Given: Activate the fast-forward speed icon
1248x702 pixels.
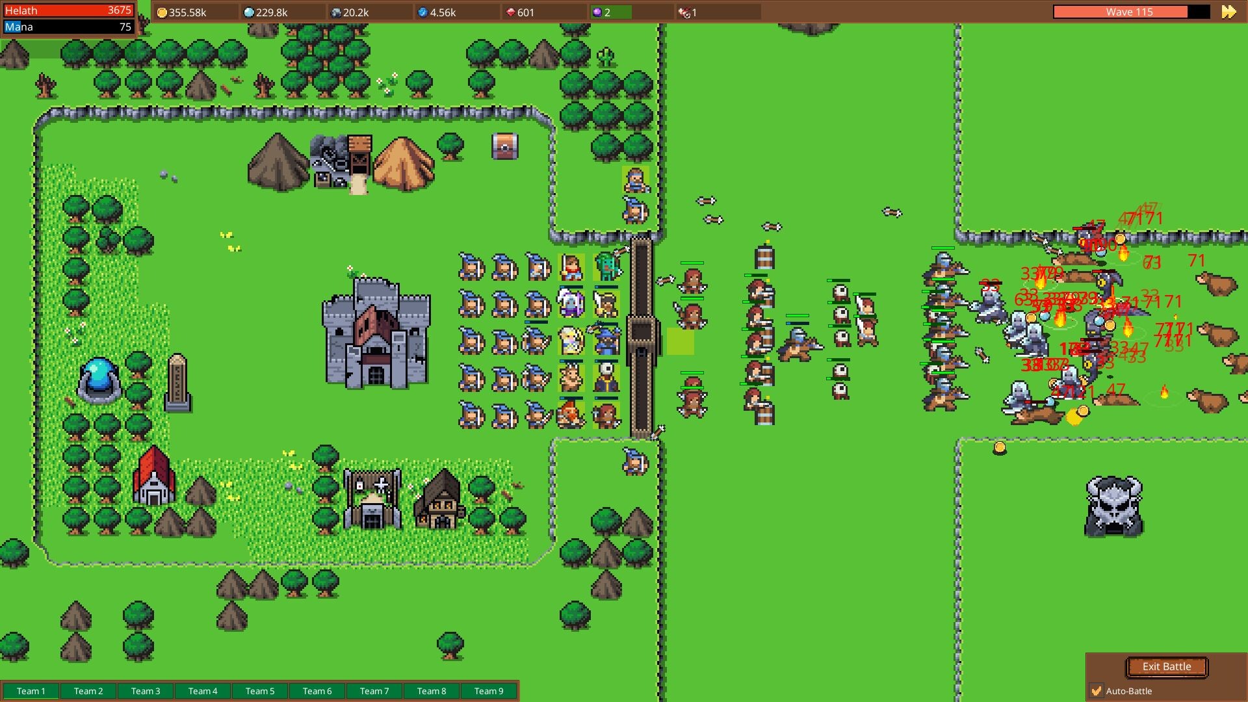Looking at the screenshot, I should click(1230, 11).
